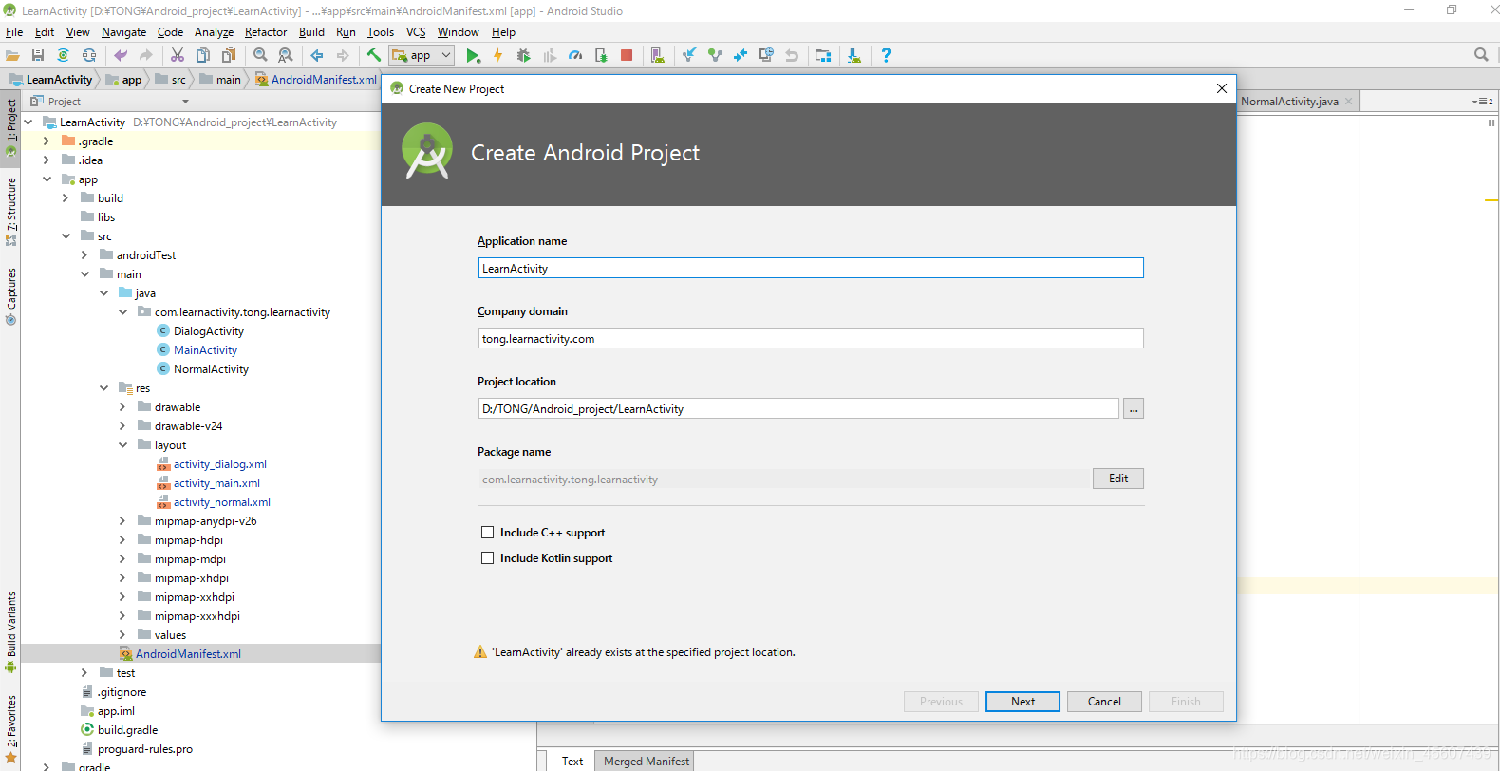The image size is (1500, 771).
Task: Open the Refactor menu
Action: (266, 32)
